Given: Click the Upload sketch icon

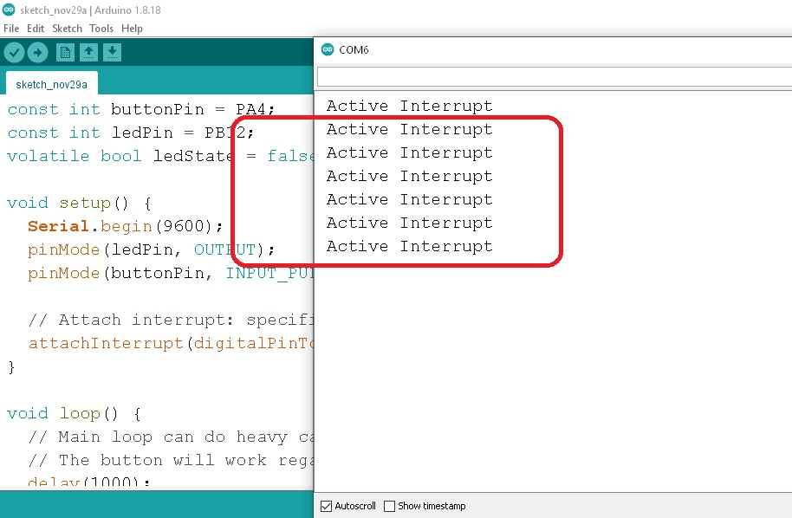Looking at the screenshot, I should coord(37,52).
